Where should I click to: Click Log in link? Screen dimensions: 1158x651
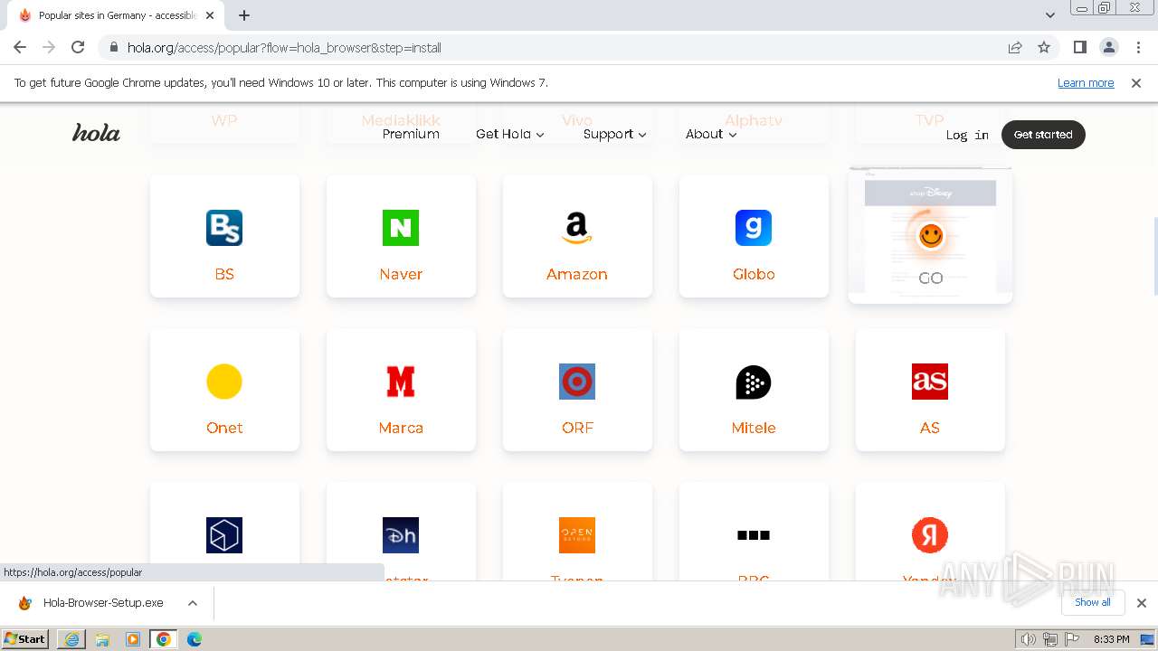pyautogui.click(x=967, y=135)
